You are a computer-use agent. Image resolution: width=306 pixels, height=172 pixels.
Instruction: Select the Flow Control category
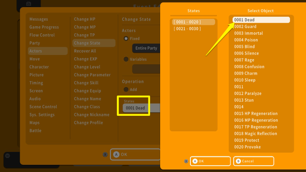[x=42, y=35]
